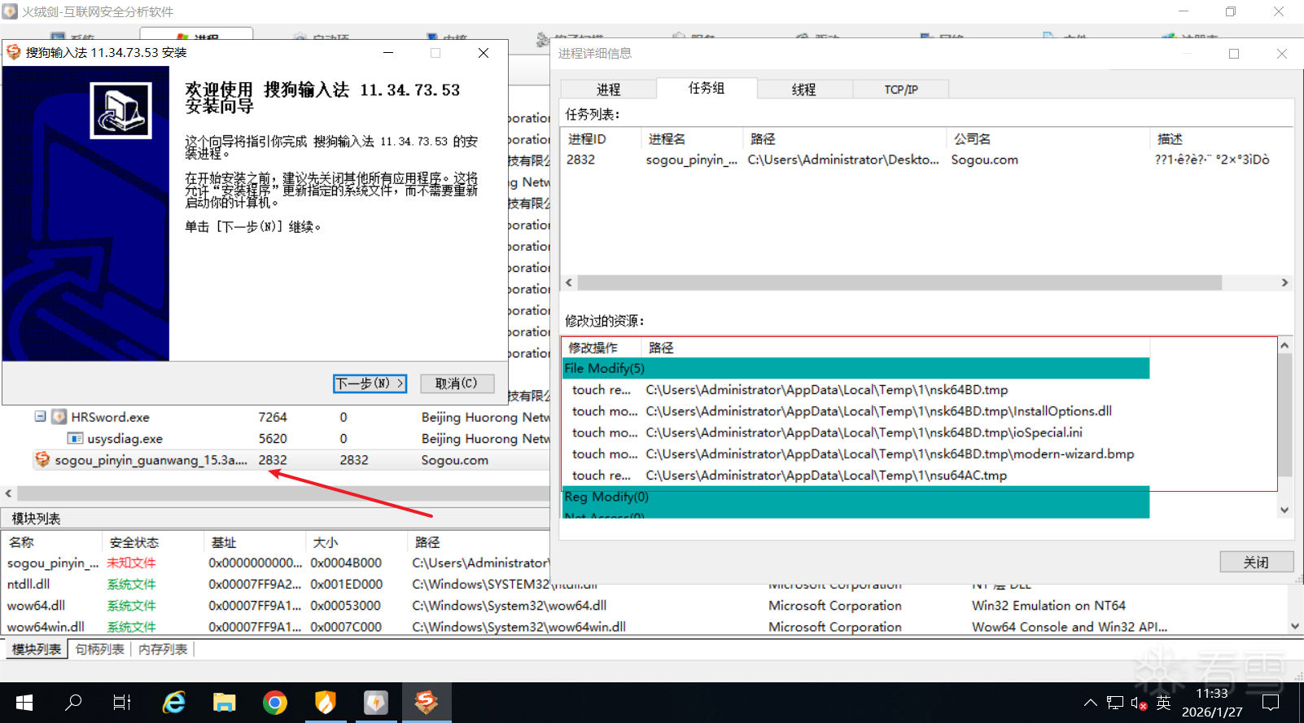Viewport: 1304px width, 723px height.
Task: Open Internet Explorer from the taskbar
Action: 174,702
